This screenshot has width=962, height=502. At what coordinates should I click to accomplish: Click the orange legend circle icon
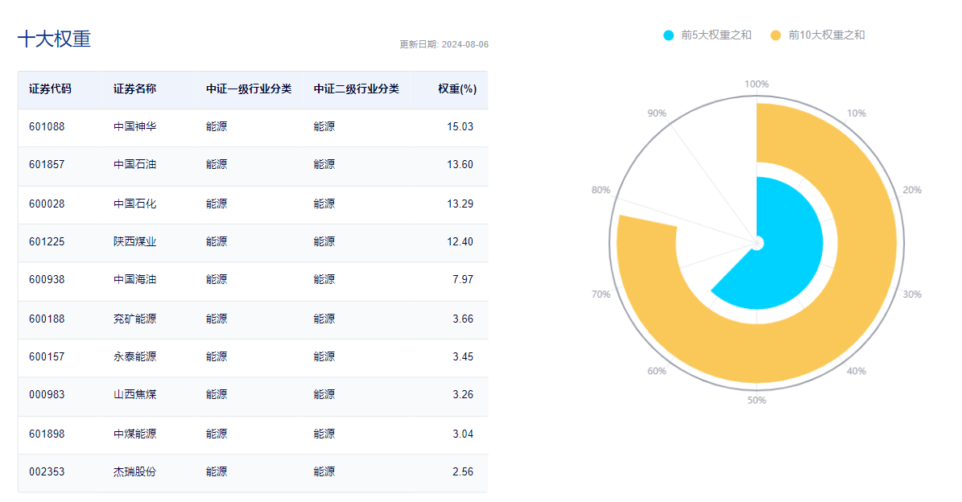pos(776,35)
